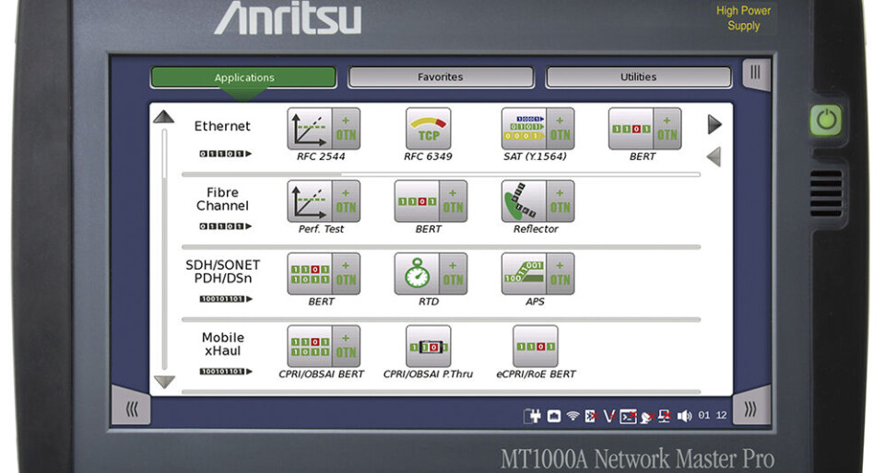Open the Ethernet RFC 2544 test icon
The height and width of the screenshot is (473, 885).
pos(310,129)
